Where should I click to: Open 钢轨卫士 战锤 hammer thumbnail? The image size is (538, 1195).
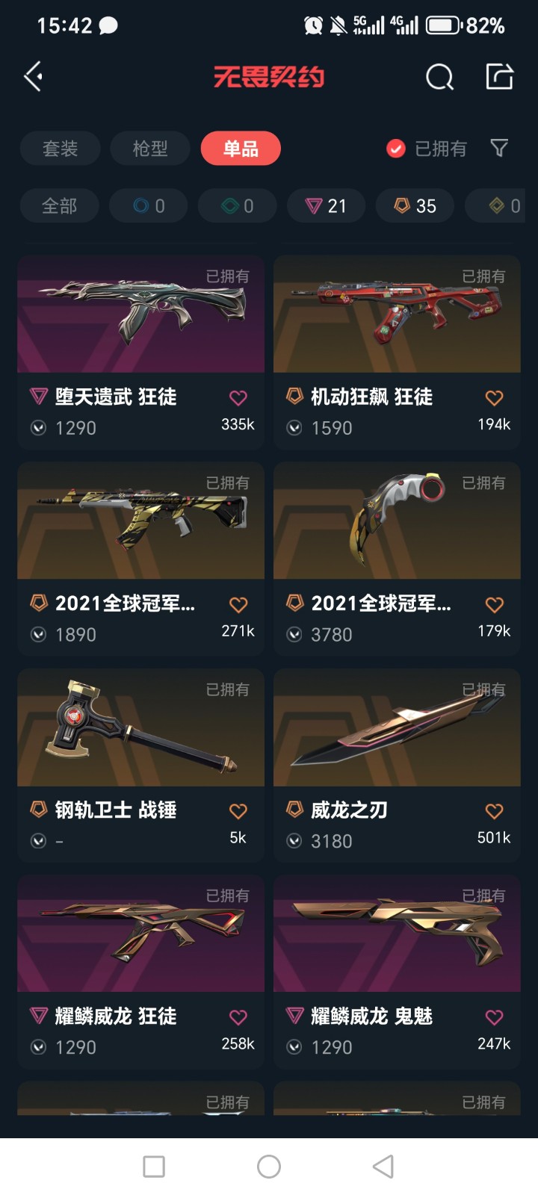[141, 727]
